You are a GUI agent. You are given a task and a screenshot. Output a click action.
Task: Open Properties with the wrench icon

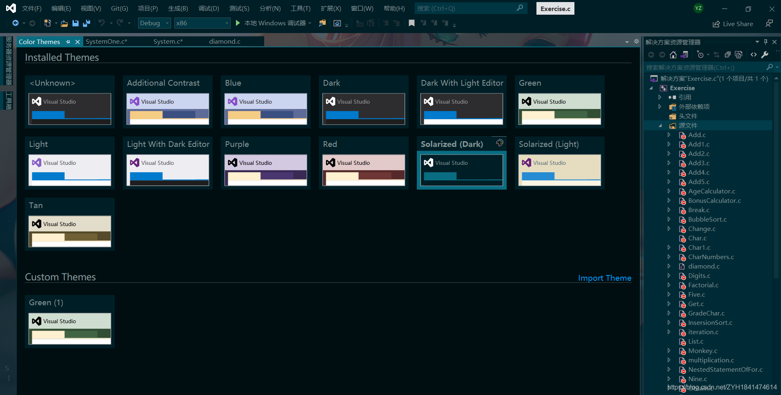[765, 54]
